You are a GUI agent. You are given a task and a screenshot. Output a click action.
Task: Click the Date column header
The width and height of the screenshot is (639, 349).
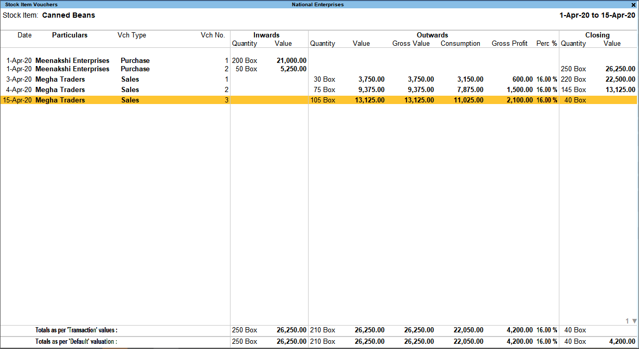tap(24, 35)
